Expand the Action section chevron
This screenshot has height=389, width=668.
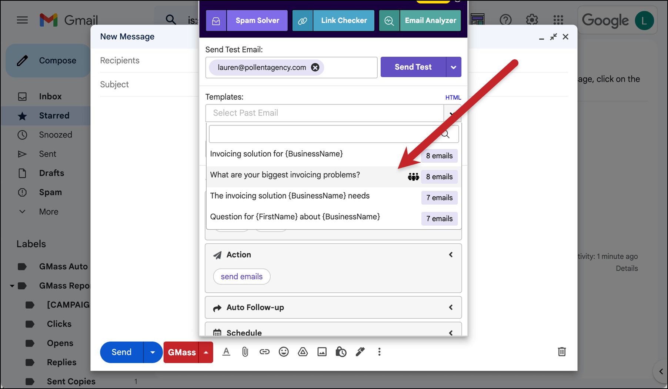click(x=451, y=255)
